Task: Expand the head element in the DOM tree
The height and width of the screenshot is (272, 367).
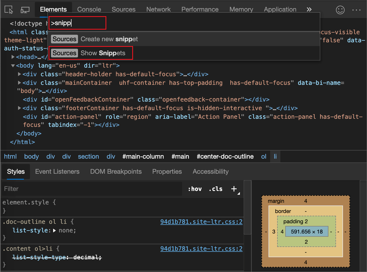Action: tap(13, 57)
